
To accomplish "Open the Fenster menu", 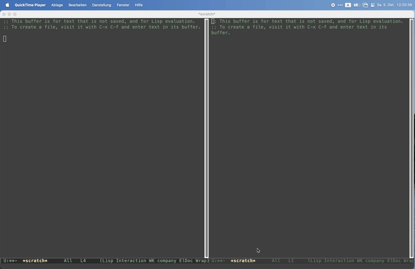I will (x=123, y=5).
